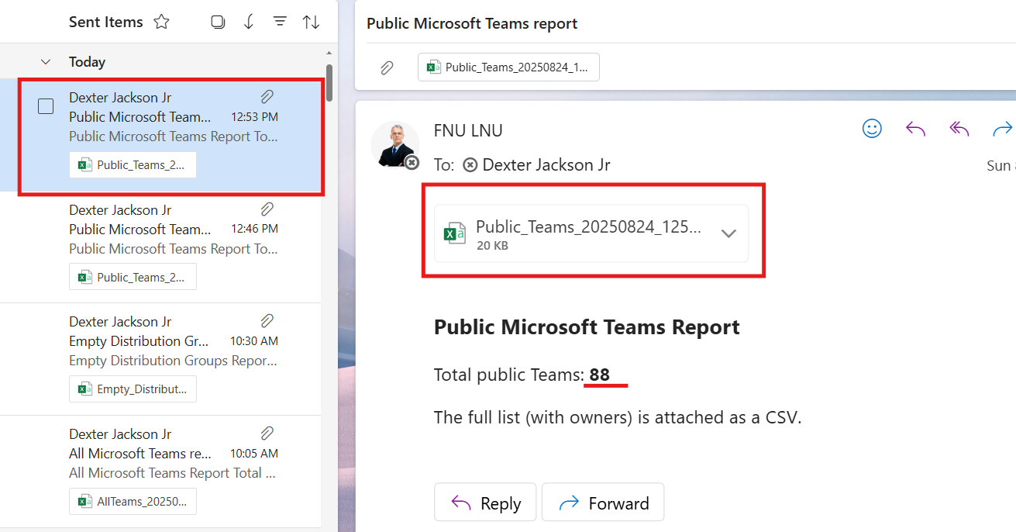Add an emoji reaction to message
This screenshot has height=532, width=1016.
point(872,129)
